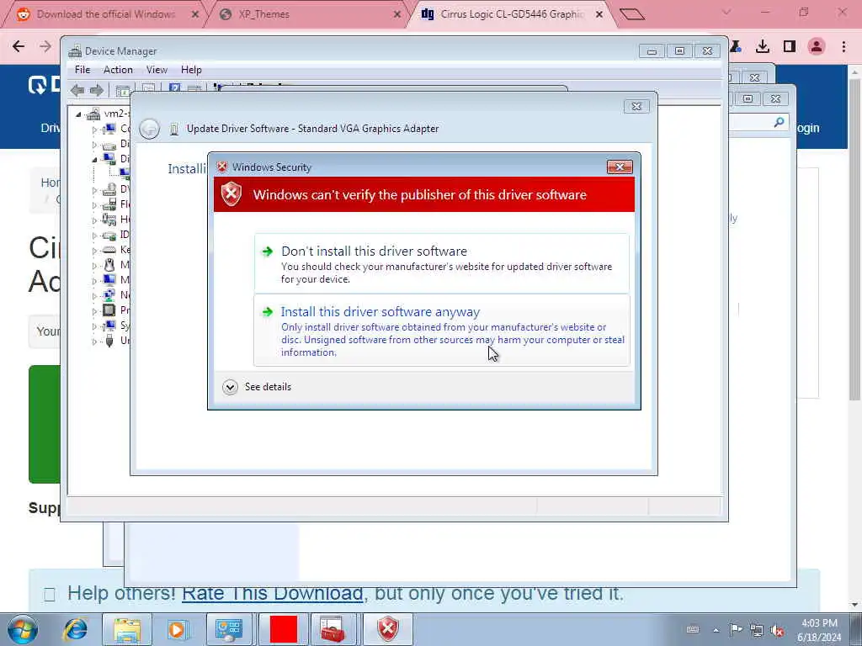Expand the Computer category node
The image size is (862, 646).
point(94,130)
